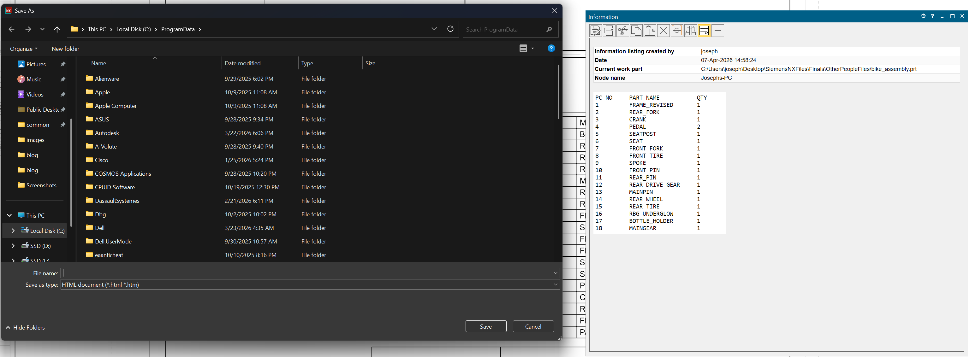Click the blue help icon in Save As
Image resolution: width=970 pixels, height=357 pixels.
pyautogui.click(x=551, y=48)
